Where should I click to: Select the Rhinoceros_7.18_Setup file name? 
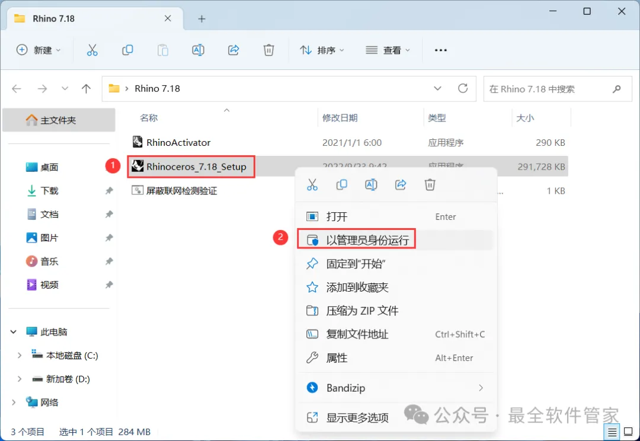point(196,167)
